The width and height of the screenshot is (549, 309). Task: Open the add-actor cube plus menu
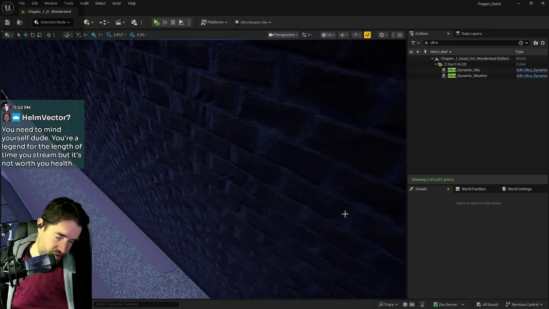tap(89, 22)
